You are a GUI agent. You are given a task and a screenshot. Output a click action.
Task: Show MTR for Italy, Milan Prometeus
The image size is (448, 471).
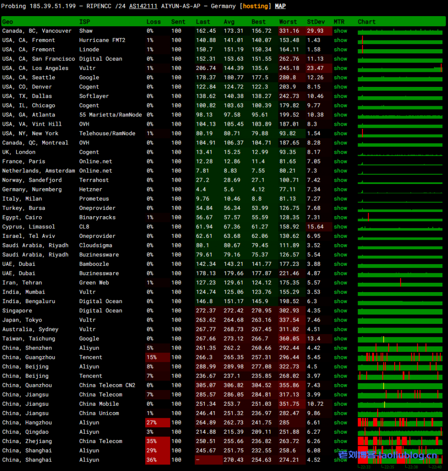tap(340, 199)
